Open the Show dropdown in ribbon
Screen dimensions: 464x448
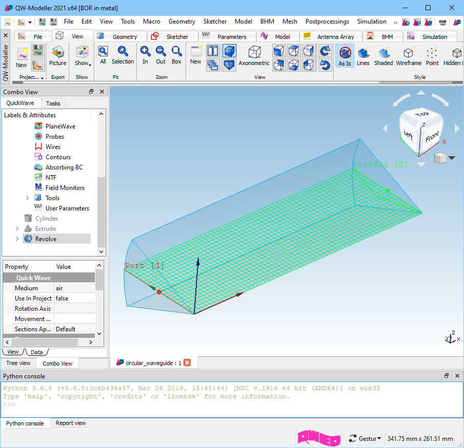[x=83, y=56]
